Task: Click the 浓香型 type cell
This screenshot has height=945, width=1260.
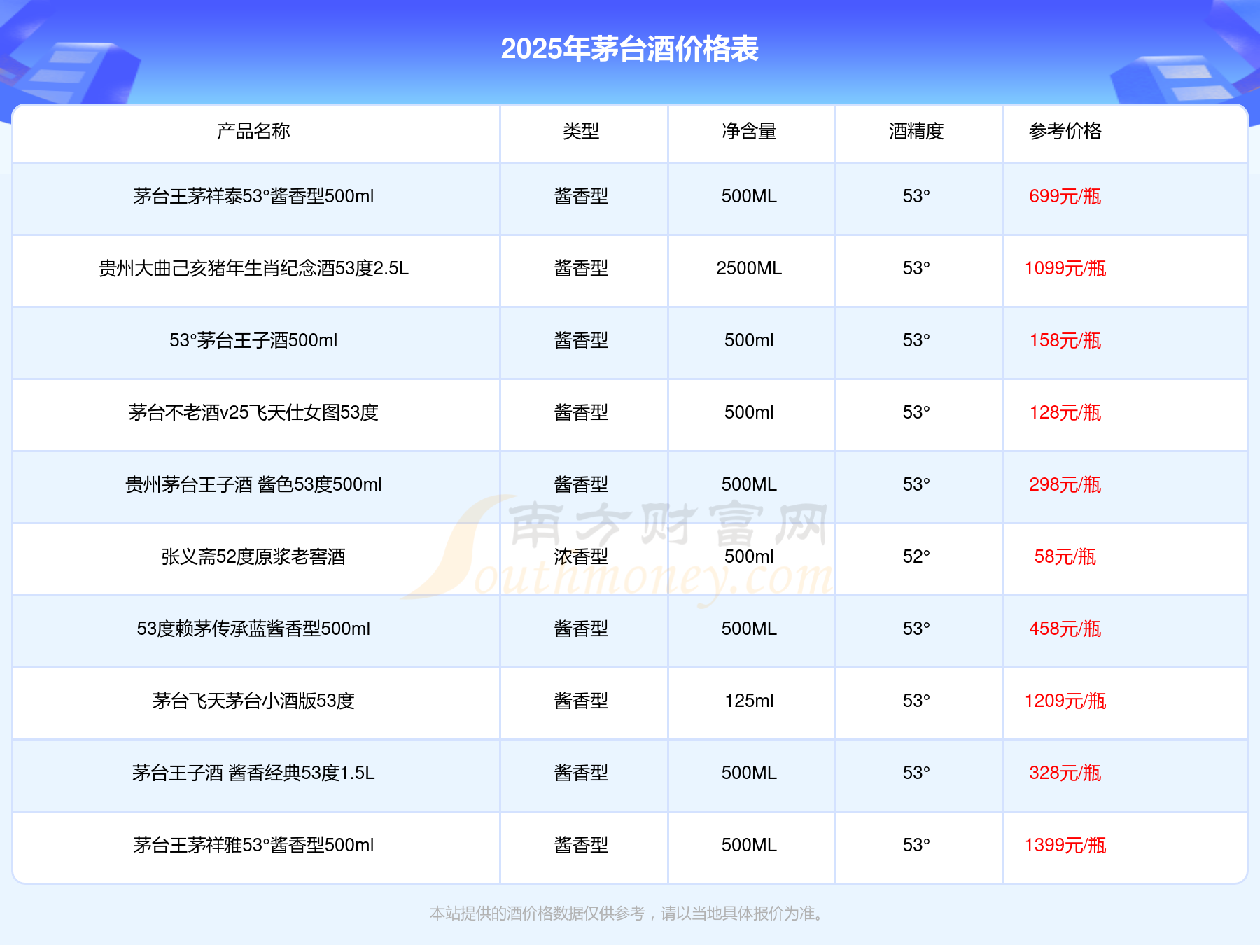Action: [581, 556]
